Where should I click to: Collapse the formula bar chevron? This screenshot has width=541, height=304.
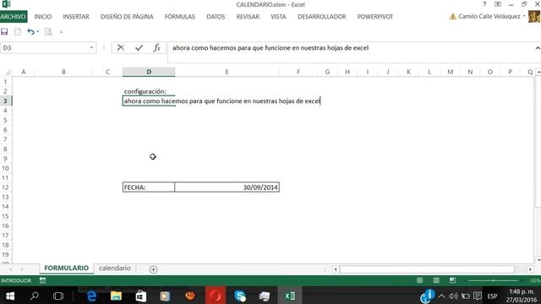[x=538, y=48]
